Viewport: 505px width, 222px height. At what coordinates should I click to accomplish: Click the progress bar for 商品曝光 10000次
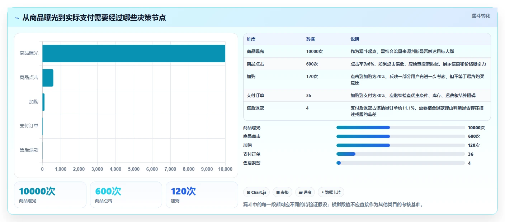(401, 127)
